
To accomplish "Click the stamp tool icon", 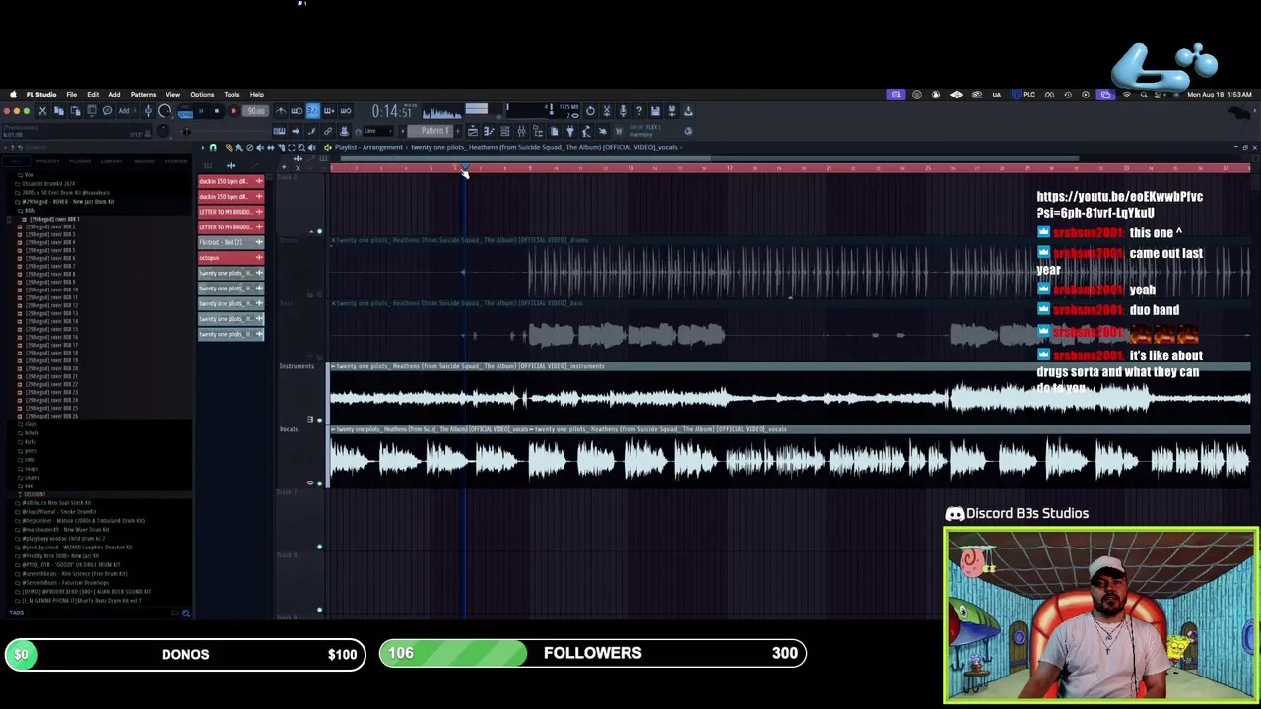I will click(344, 131).
